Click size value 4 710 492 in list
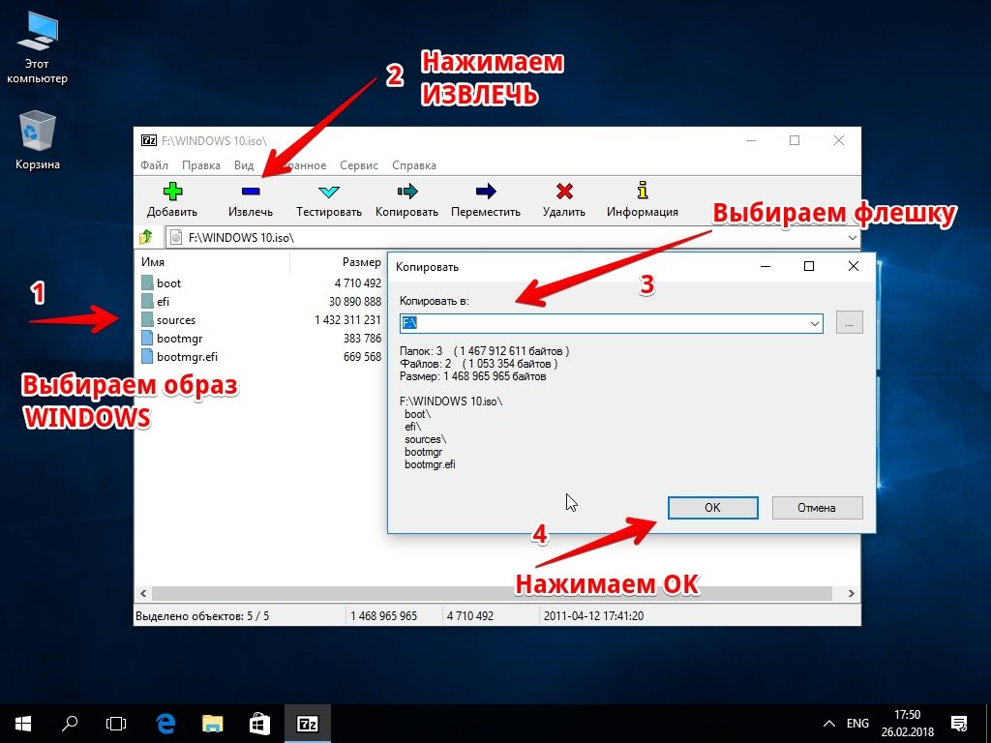 tap(358, 283)
